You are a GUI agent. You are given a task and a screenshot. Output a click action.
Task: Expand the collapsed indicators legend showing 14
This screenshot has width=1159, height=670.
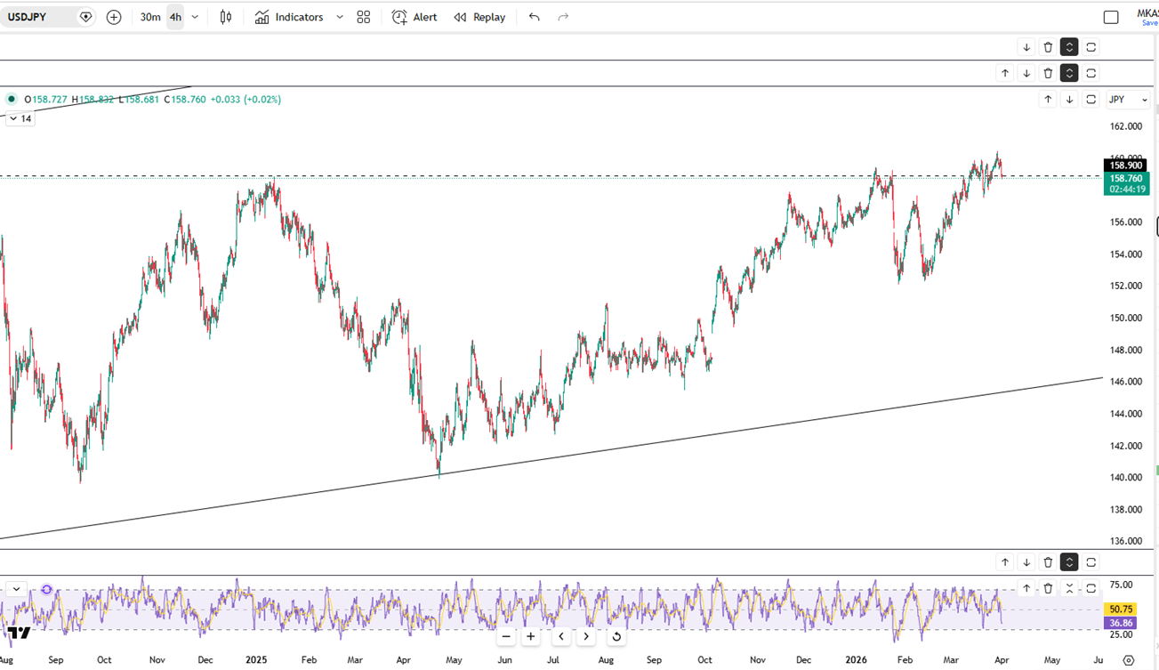[x=20, y=118]
